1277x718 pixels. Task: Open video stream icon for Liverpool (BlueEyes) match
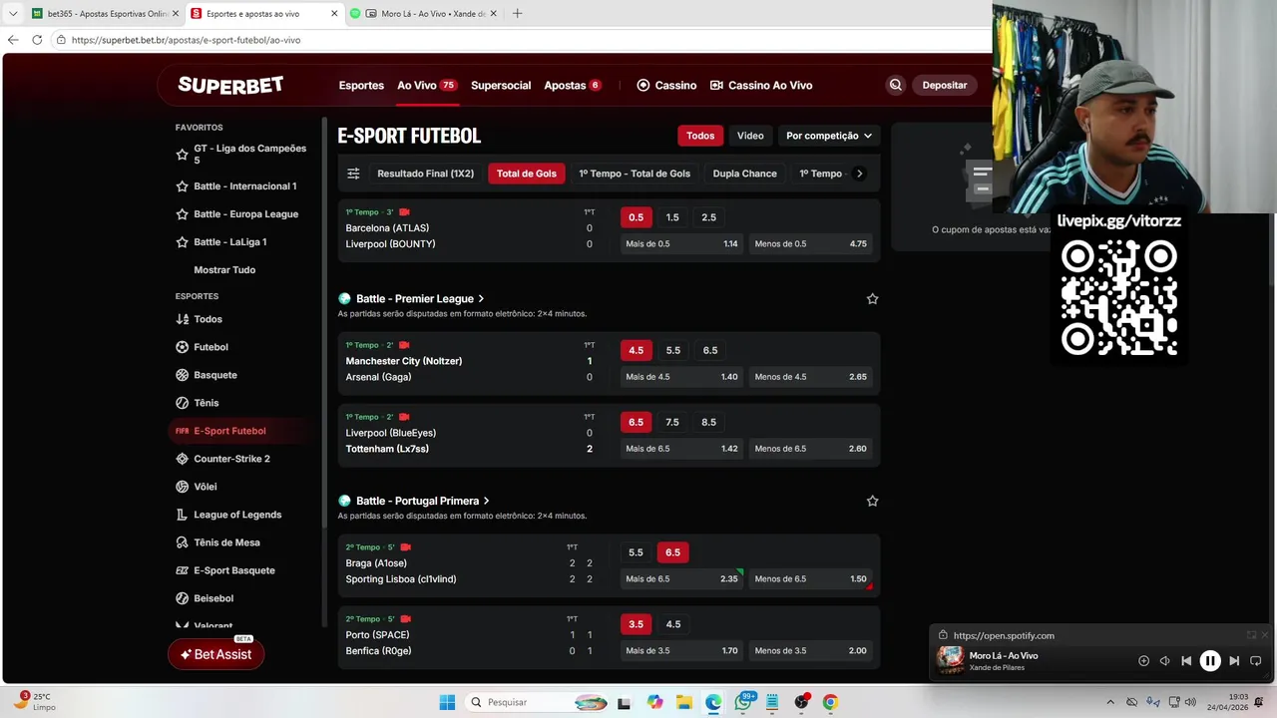(x=404, y=417)
